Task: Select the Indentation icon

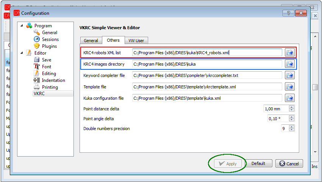Action: pyautogui.click(x=36, y=80)
